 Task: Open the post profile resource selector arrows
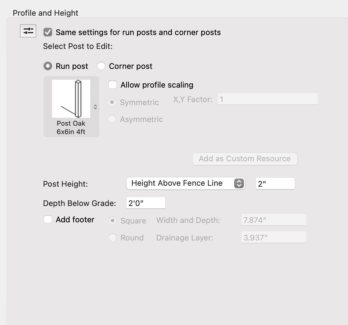[x=95, y=107]
